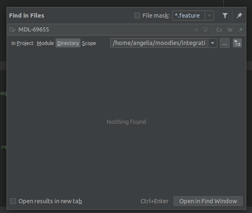Pin the Find in Files window
This screenshot has width=252, height=213.
point(239,16)
